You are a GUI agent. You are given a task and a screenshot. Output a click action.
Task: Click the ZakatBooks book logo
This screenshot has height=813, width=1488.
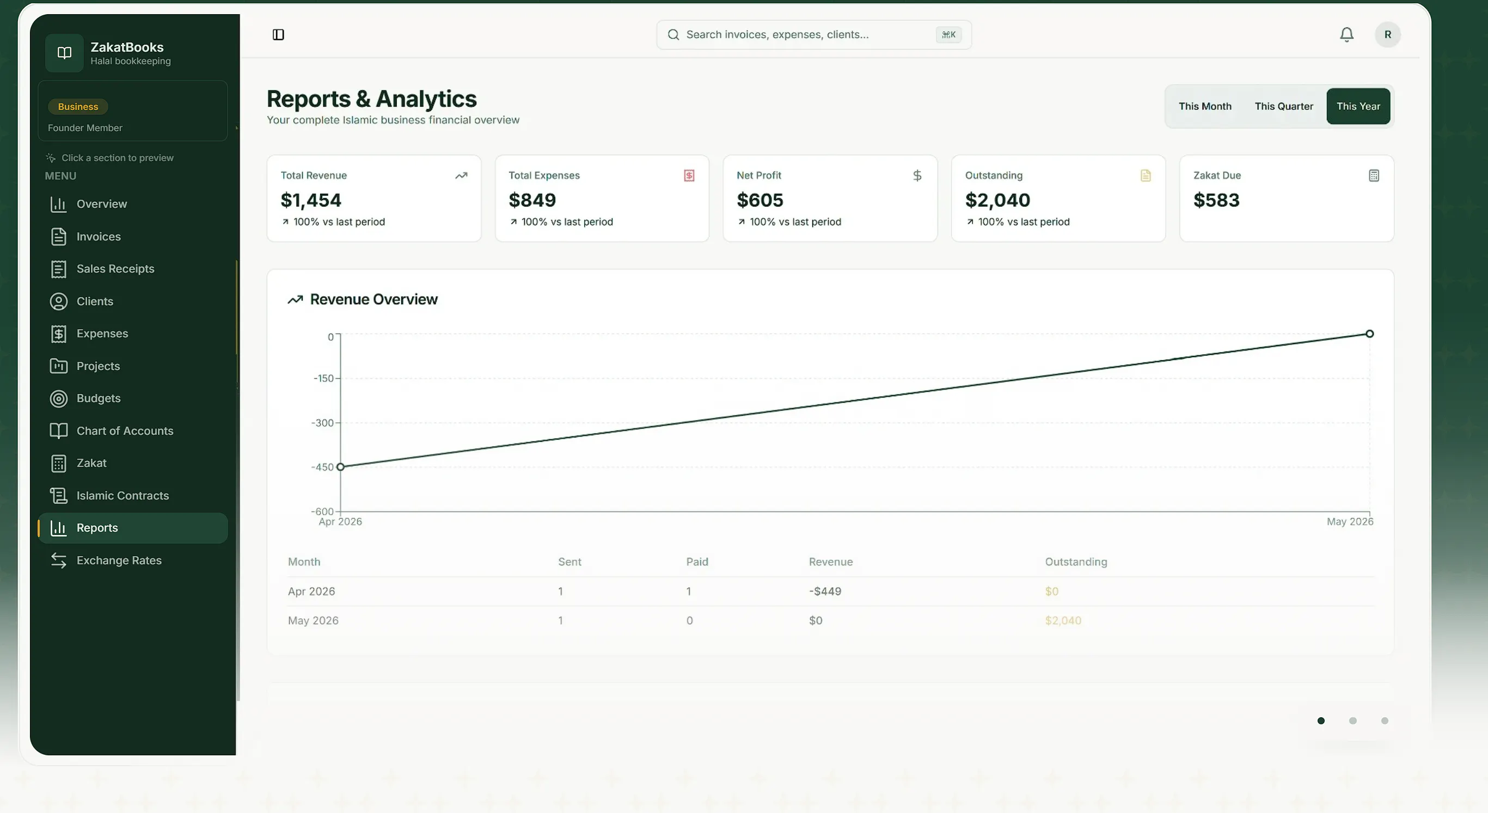tap(65, 53)
